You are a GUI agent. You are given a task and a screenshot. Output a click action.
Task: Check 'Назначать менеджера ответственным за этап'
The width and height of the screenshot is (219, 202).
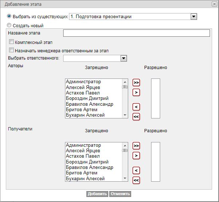point(12,50)
